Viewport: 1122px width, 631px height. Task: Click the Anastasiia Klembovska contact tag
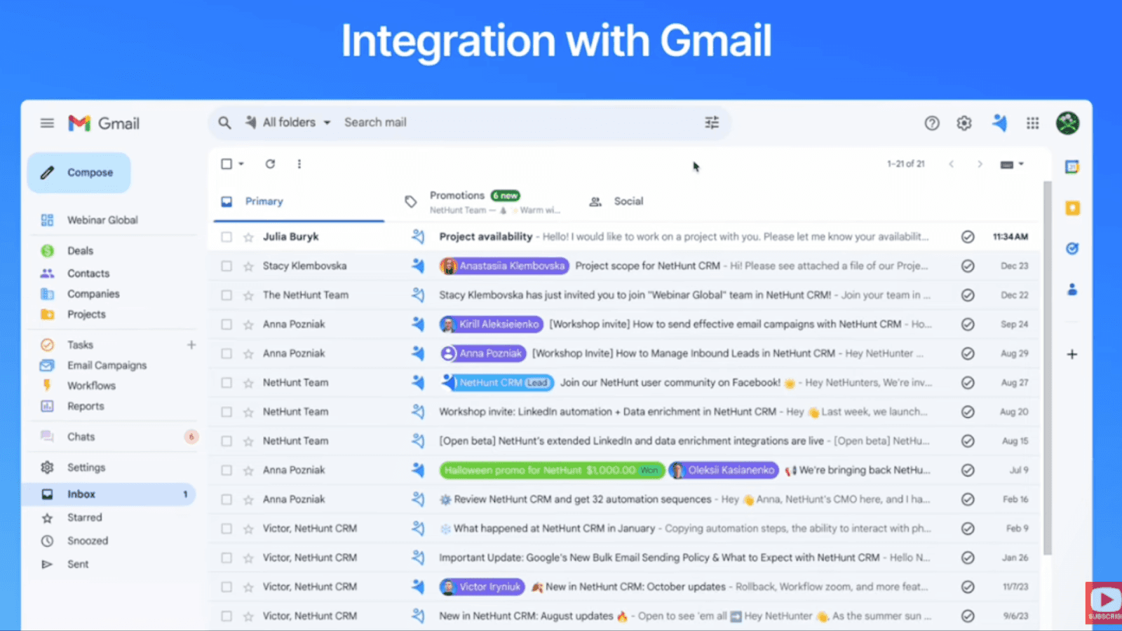(505, 266)
